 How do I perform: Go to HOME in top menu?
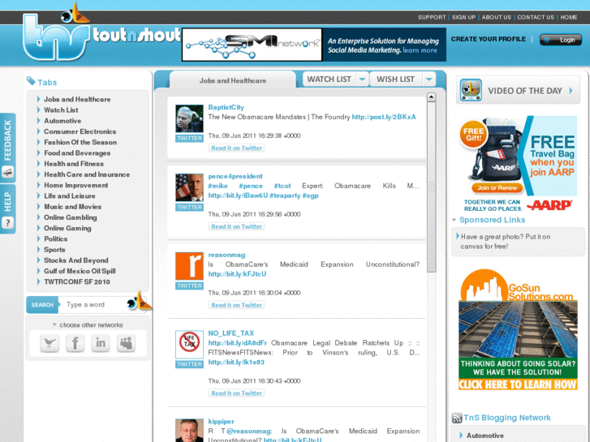569,17
